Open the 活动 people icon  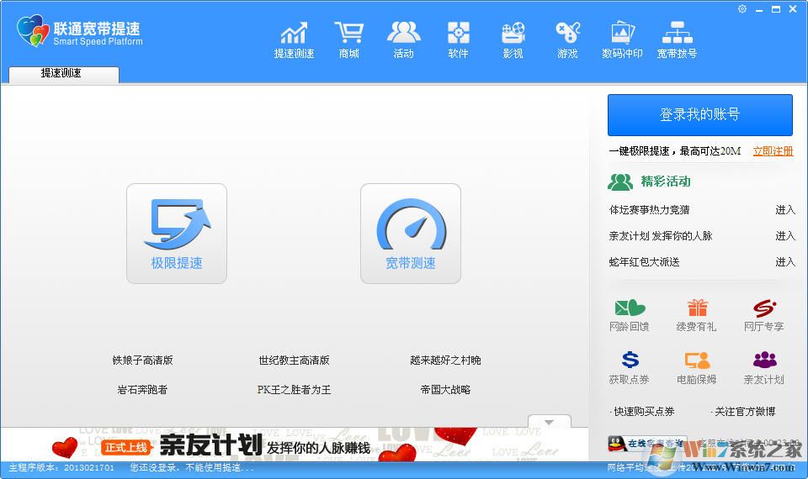click(403, 40)
